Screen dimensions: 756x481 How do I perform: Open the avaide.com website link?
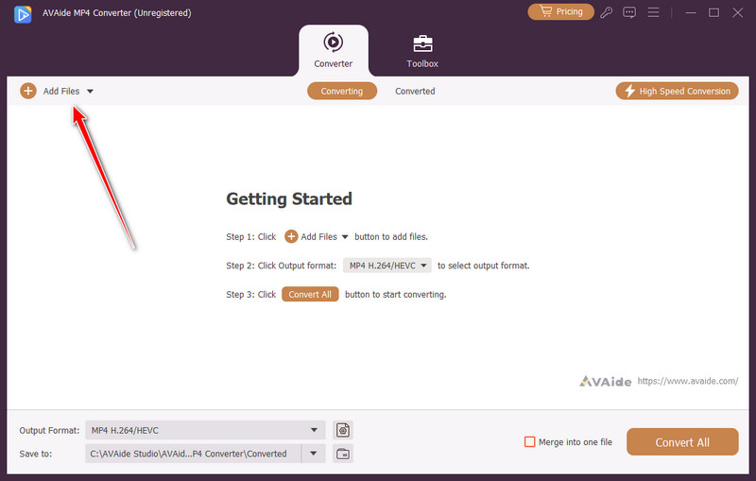pyautogui.click(x=687, y=381)
